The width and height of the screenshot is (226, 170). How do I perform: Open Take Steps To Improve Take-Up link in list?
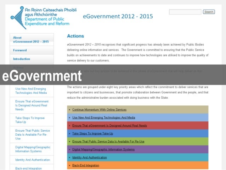click(92, 133)
